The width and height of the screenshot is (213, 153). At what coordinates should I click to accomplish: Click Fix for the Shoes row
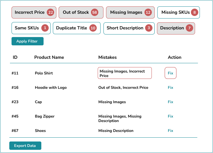[170, 131]
